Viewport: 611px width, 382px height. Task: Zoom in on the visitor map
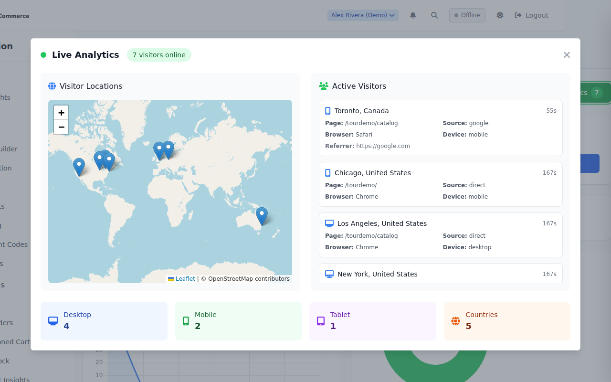[61, 113]
